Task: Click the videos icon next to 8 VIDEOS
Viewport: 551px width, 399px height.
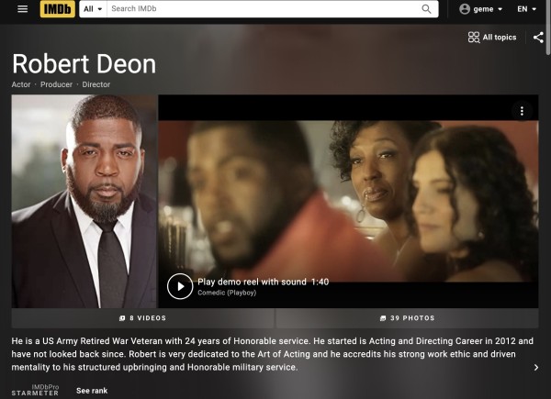Action: [122, 318]
